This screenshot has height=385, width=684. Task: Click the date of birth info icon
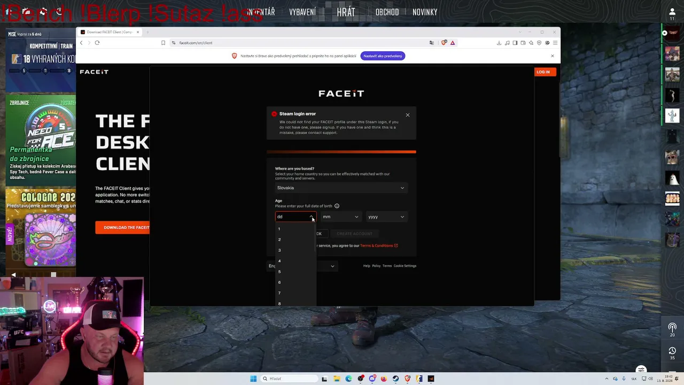pyautogui.click(x=337, y=206)
